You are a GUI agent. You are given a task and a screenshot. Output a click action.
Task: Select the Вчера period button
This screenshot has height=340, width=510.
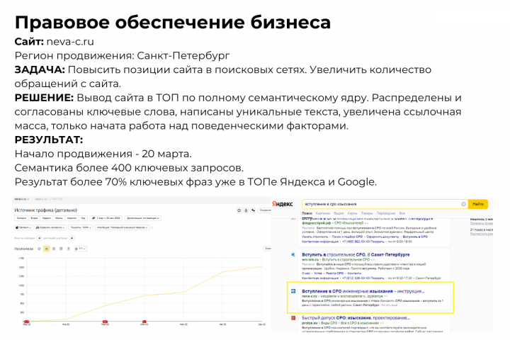pos(34,218)
